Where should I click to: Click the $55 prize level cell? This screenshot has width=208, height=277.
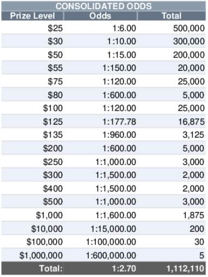(32, 67)
